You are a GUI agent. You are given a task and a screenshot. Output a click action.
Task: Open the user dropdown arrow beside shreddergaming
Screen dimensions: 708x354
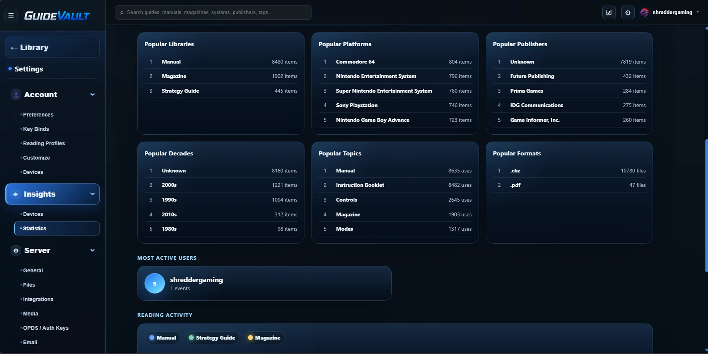pyautogui.click(x=698, y=12)
